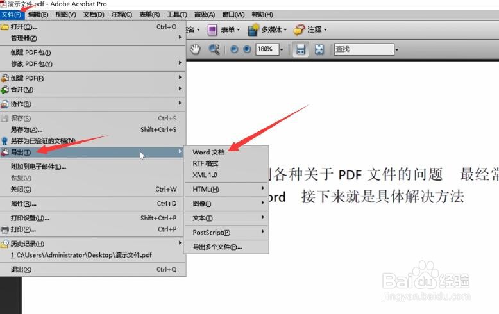Expand the HTML(H) export submenu
Viewport: 499px width, 314px height.
[x=226, y=190]
